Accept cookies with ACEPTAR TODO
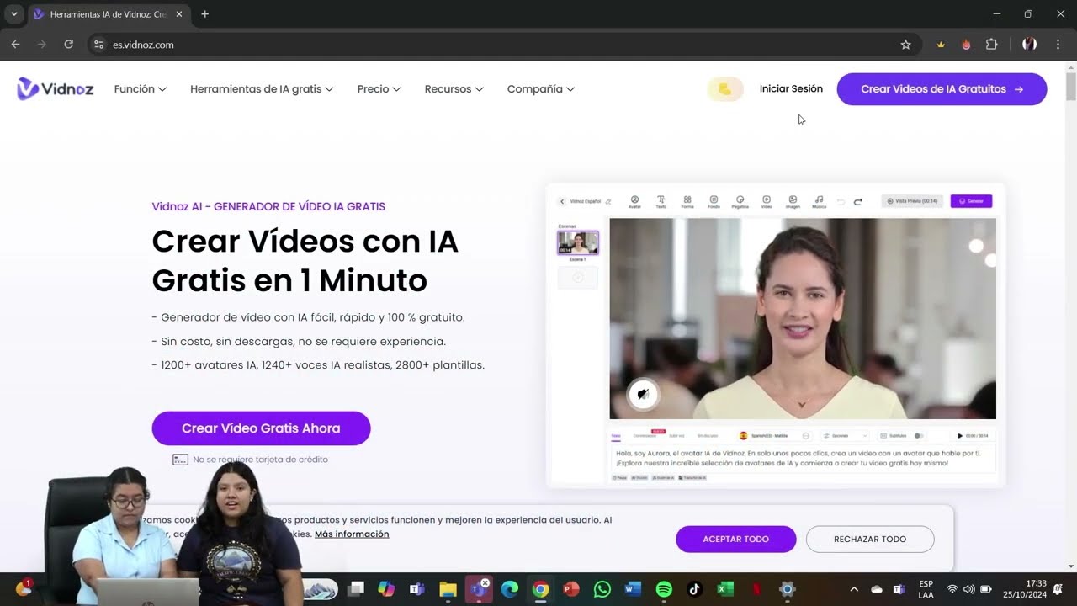This screenshot has width=1077, height=606. (735, 540)
